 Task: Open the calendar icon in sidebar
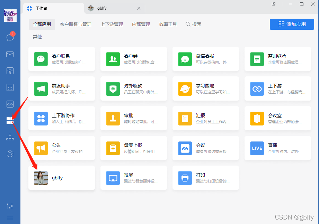(x=10, y=87)
